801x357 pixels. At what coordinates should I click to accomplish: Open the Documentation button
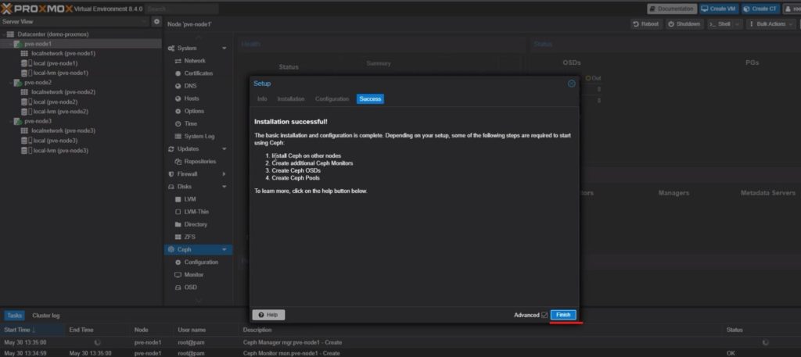click(x=672, y=9)
